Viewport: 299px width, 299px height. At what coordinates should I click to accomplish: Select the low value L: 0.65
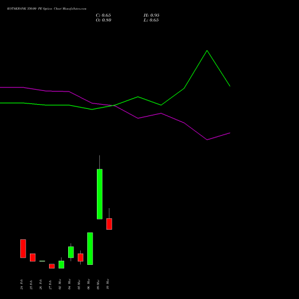pos(151,20)
